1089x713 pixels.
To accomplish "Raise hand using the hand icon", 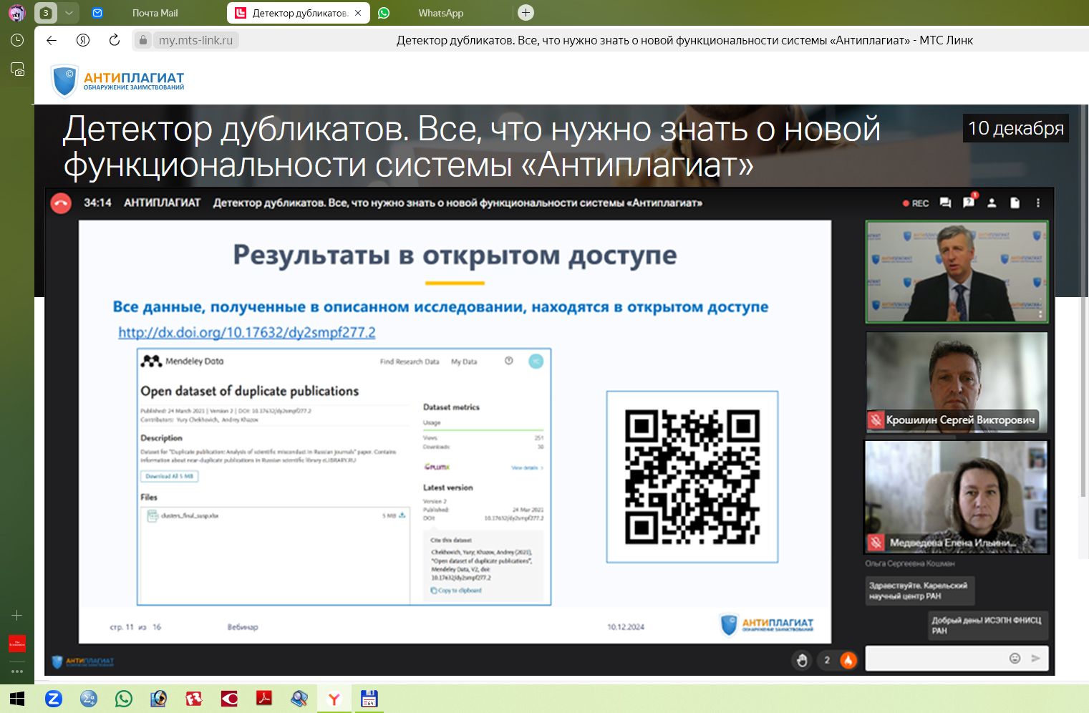I will pos(803,660).
